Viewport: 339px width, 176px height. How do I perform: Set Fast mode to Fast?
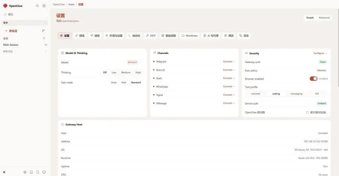tap(124, 83)
